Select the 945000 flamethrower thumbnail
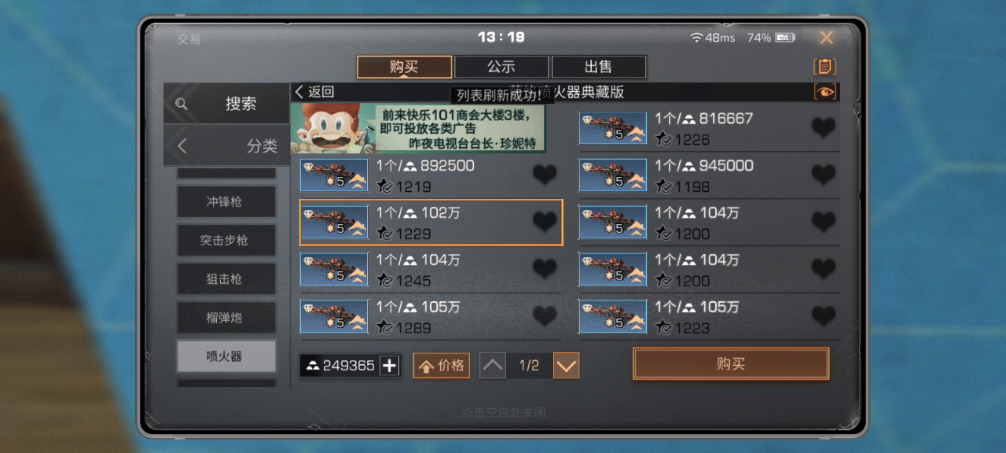The image size is (1006, 453). click(613, 175)
